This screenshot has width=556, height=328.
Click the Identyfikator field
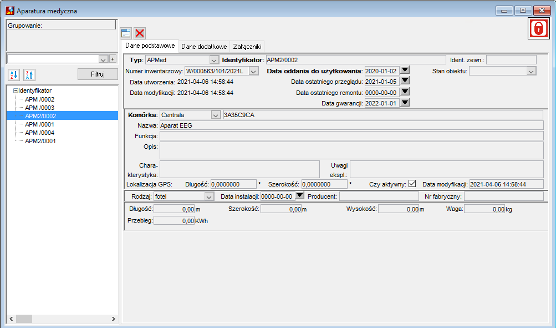click(356, 60)
